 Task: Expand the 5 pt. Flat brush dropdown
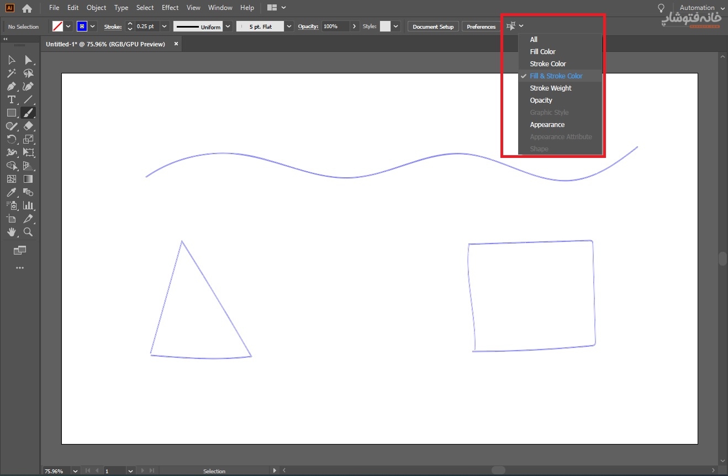[x=289, y=27]
